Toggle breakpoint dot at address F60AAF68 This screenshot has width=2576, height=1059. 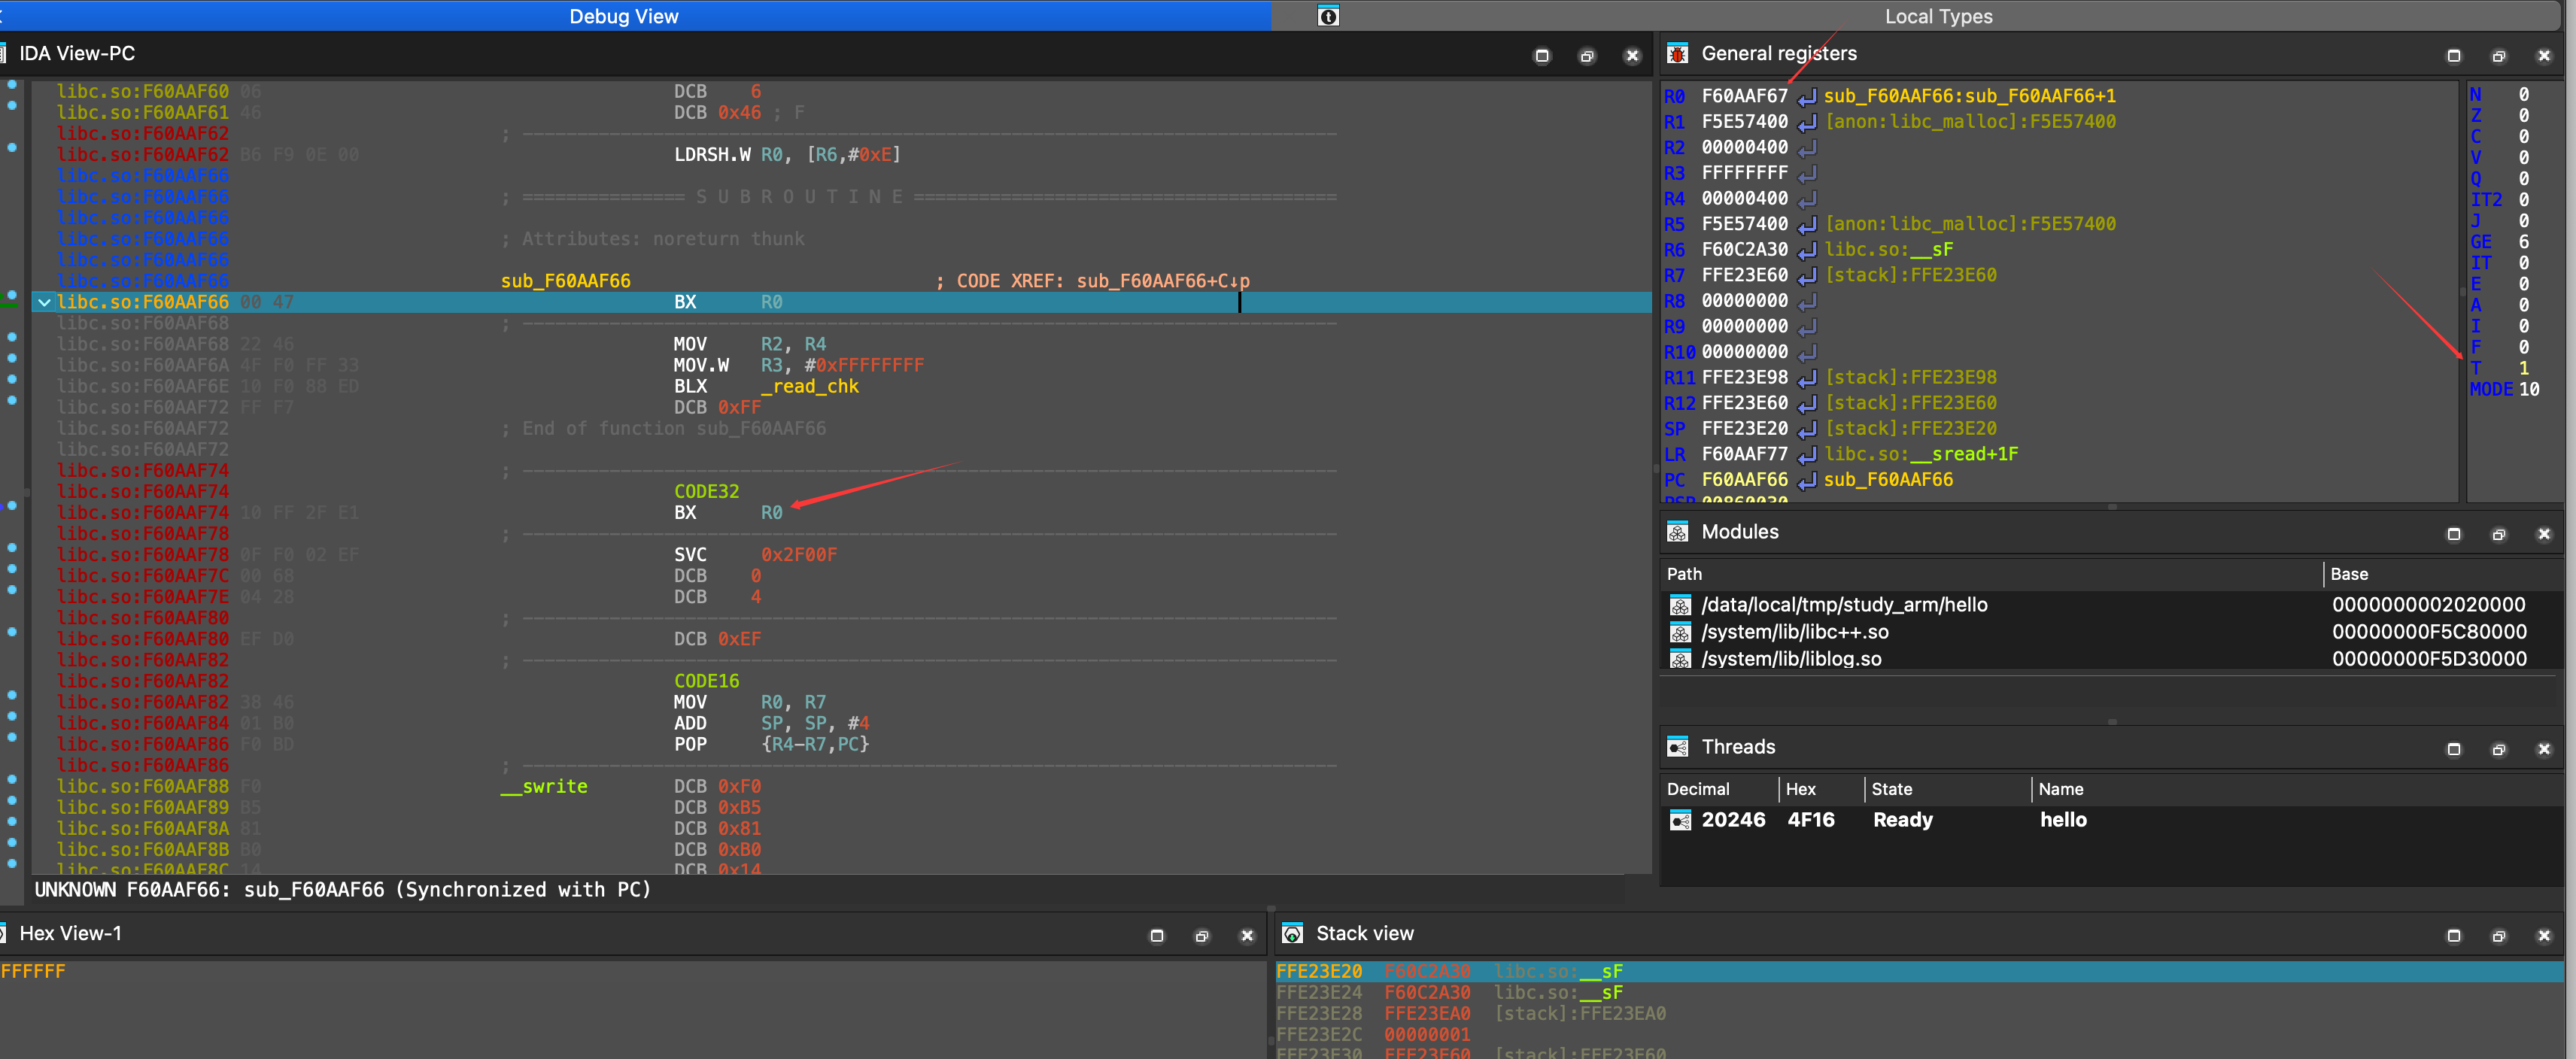pyautogui.click(x=12, y=337)
